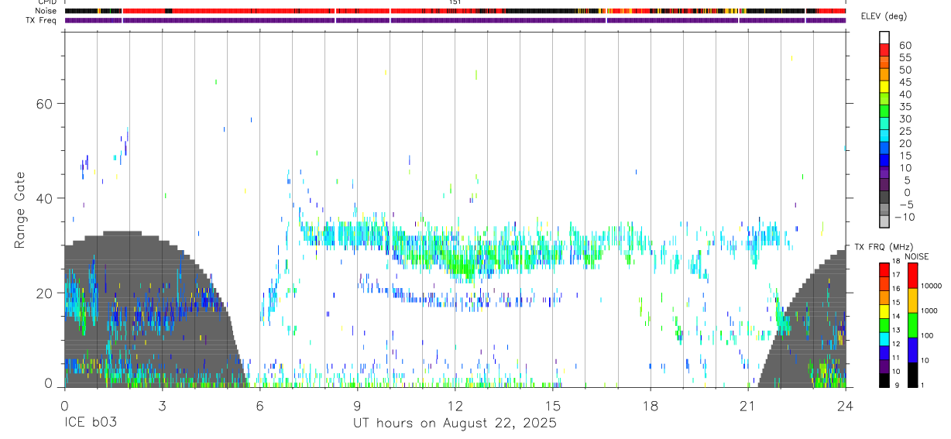Select the yellow segment of the ELEV color bar
The image size is (951, 439).
(x=884, y=86)
